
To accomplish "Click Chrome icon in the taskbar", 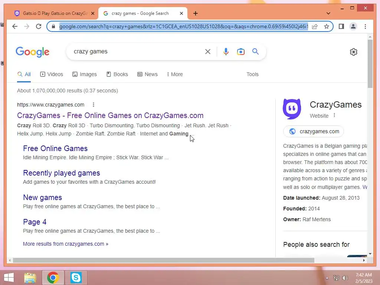I will tap(53, 278).
